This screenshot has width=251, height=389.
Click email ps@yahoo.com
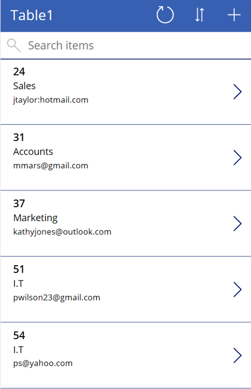click(x=43, y=363)
